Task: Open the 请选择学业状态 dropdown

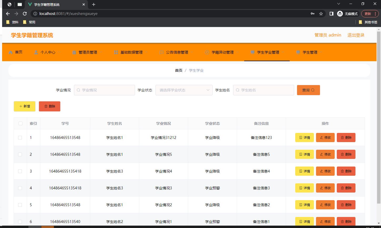Action: click(184, 90)
